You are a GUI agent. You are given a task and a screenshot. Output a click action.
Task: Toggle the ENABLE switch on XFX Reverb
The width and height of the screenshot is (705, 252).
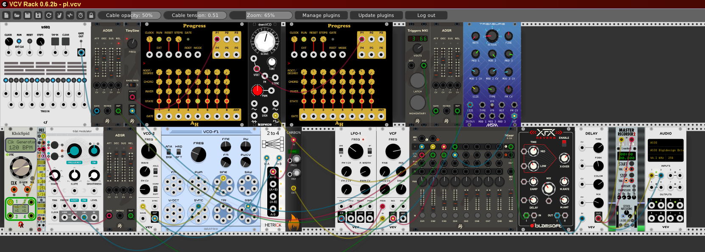pos(564,143)
